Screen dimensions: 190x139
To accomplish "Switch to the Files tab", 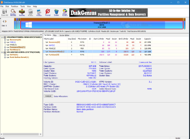I will tap(54, 35).
